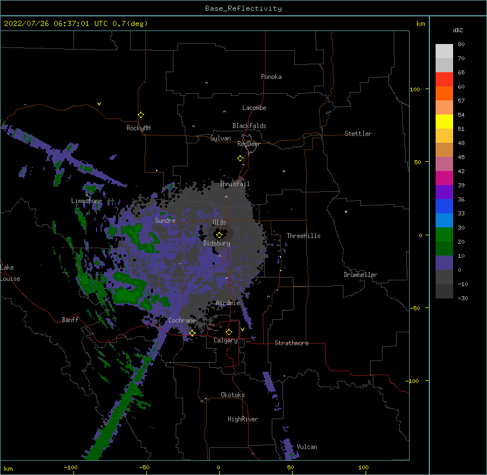Select the Blackfalds city label
The image size is (487, 475).
point(249,126)
